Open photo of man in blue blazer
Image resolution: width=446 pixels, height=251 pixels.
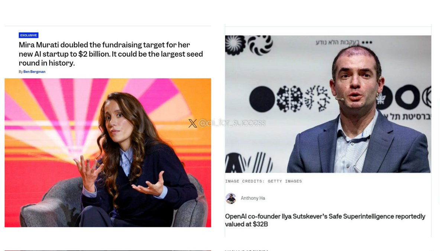point(328,104)
